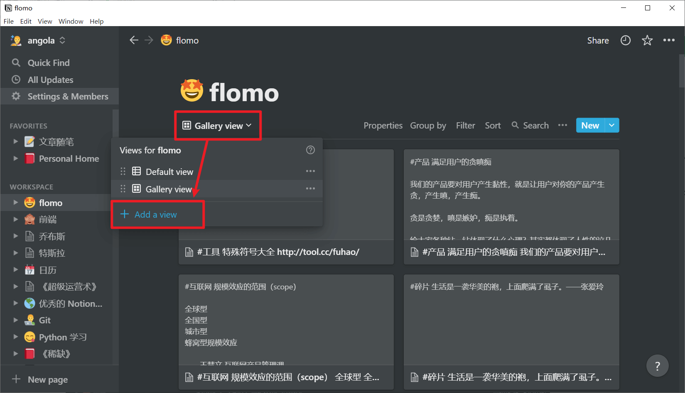The height and width of the screenshot is (393, 685).
Task: Expand the Personal Home page tree
Action: click(x=15, y=158)
